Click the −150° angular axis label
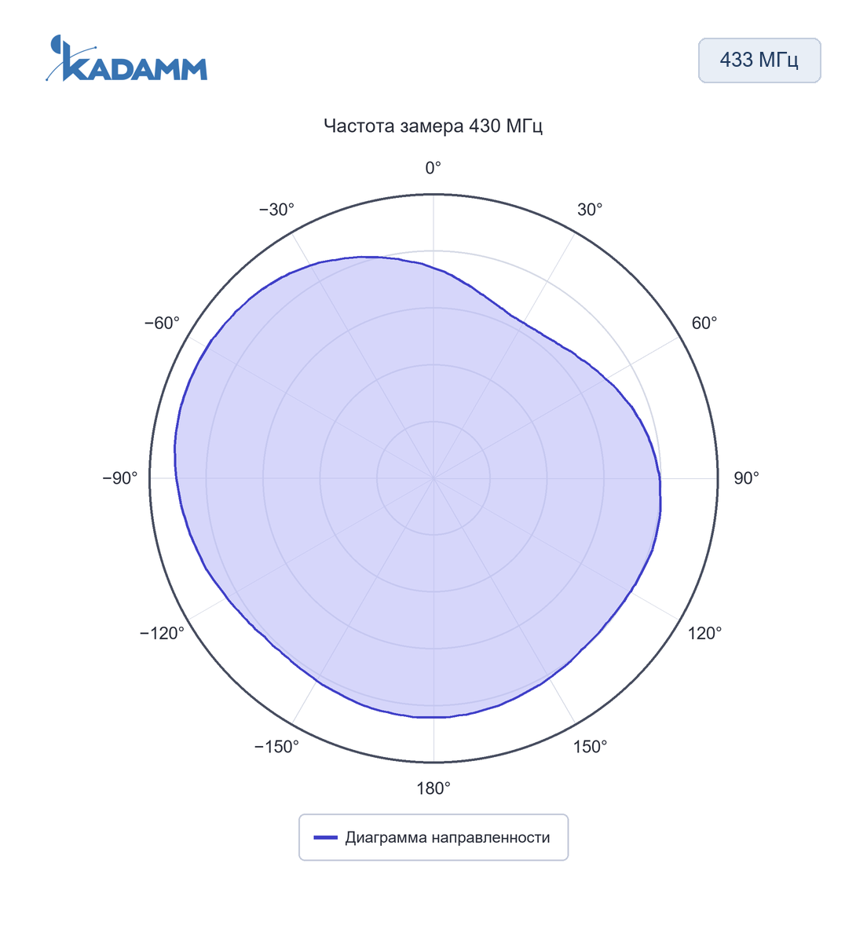 click(x=276, y=747)
